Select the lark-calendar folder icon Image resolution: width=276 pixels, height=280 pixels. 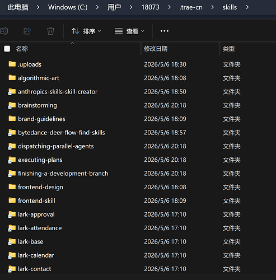pyautogui.click(x=12, y=255)
